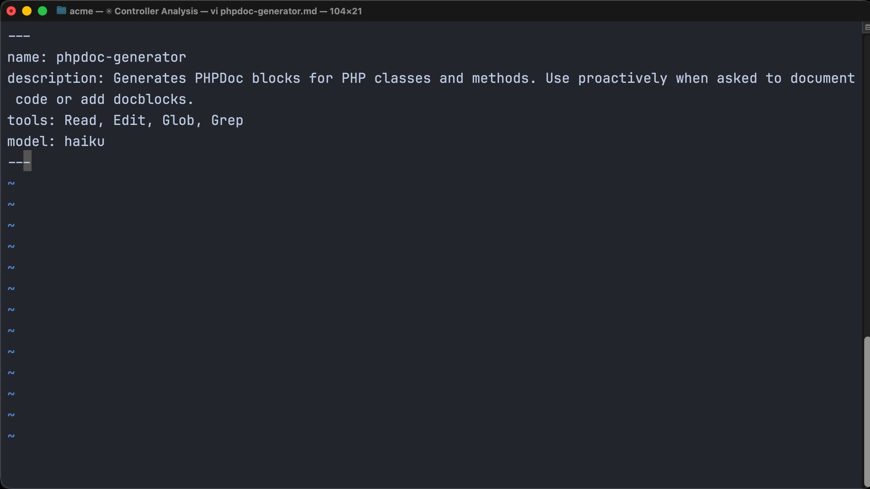Place cursor on 'Read' in the tools list

pos(81,120)
